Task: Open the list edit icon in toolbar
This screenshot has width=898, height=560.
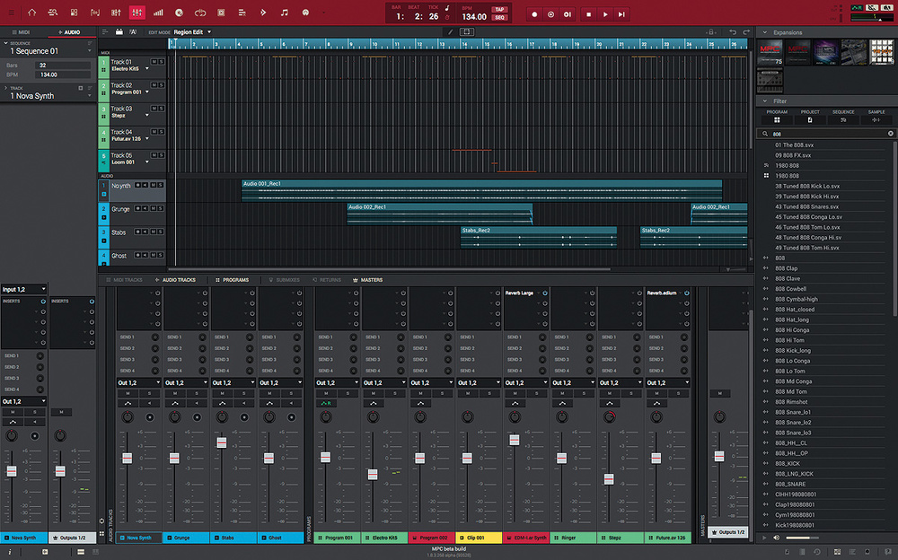Action: pyautogui.click(x=242, y=13)
